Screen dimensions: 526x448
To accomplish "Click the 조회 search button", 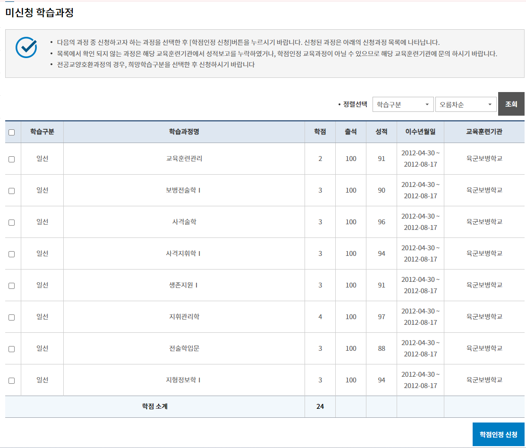I will (x=511, y=104).
